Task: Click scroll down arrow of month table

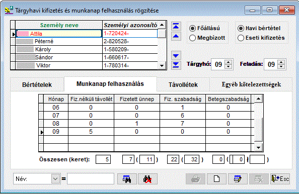Action: [258, 147]
